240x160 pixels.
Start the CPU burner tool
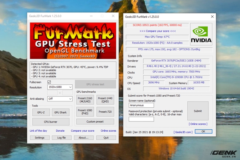[x=51, y=122]
